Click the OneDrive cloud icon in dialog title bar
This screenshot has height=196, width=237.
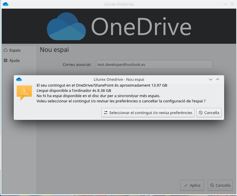(19, 79)
